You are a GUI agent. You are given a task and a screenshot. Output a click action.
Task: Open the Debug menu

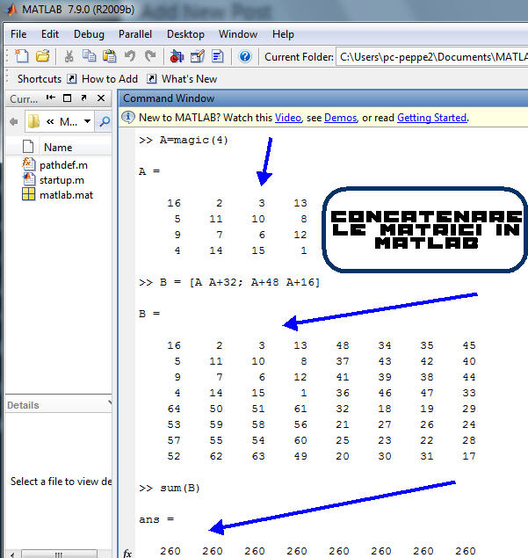(89, 34)
